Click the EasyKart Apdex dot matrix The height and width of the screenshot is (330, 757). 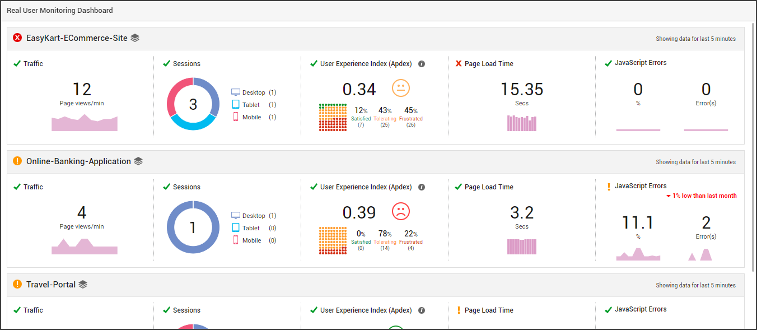(332, 117)
